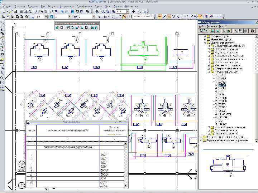Open the zoom scale dropdown in toolbar
This screenshot has width=258, height=193.
tap(128, 11)
